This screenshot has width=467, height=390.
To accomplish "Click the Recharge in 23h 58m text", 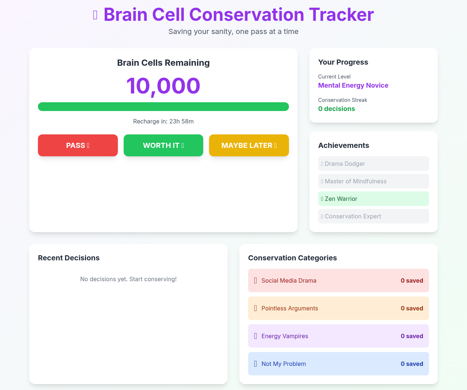I will pyautogui.click(x=163, y=121).
